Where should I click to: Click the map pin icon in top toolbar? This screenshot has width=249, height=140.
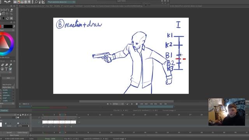(x=29, y=2)
